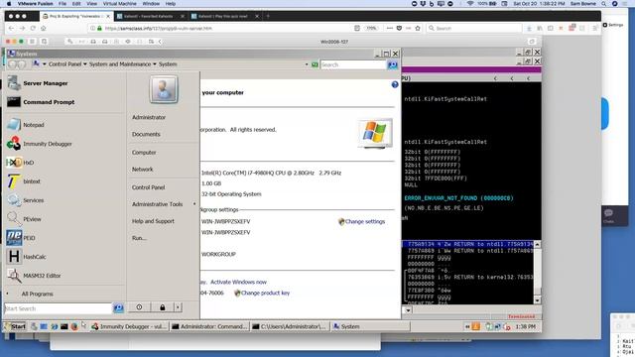This screenshot has height=357, width=635.
Task: Open HashCalc from Start menu
Action: click(35, 257)
